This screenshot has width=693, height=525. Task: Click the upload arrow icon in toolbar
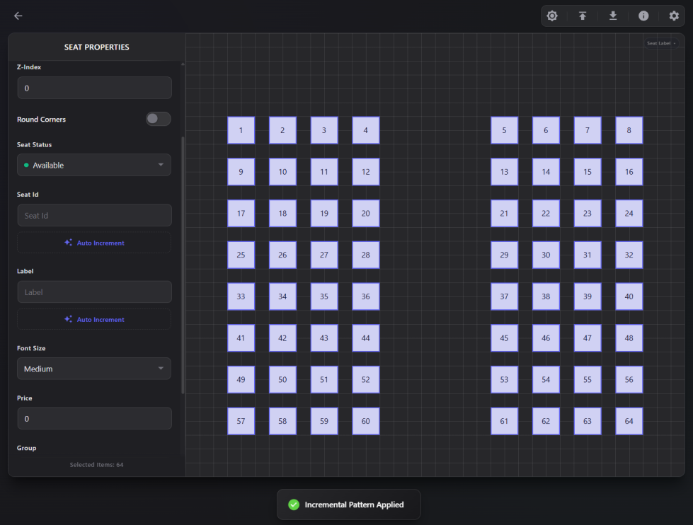tap(583, 16)
